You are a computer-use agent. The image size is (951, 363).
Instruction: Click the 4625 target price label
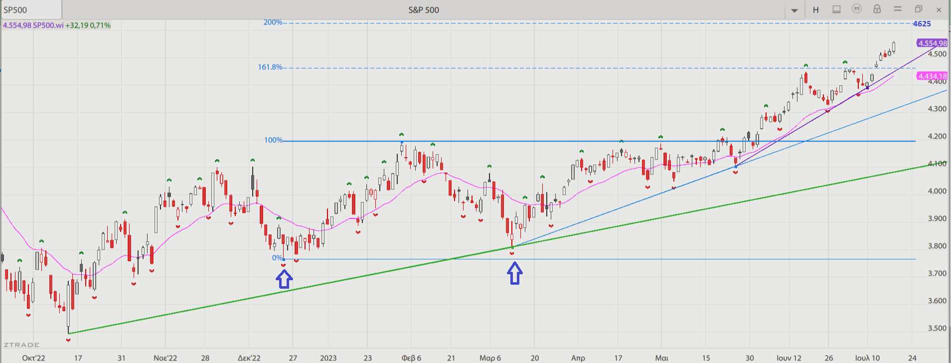click(922, 24)
